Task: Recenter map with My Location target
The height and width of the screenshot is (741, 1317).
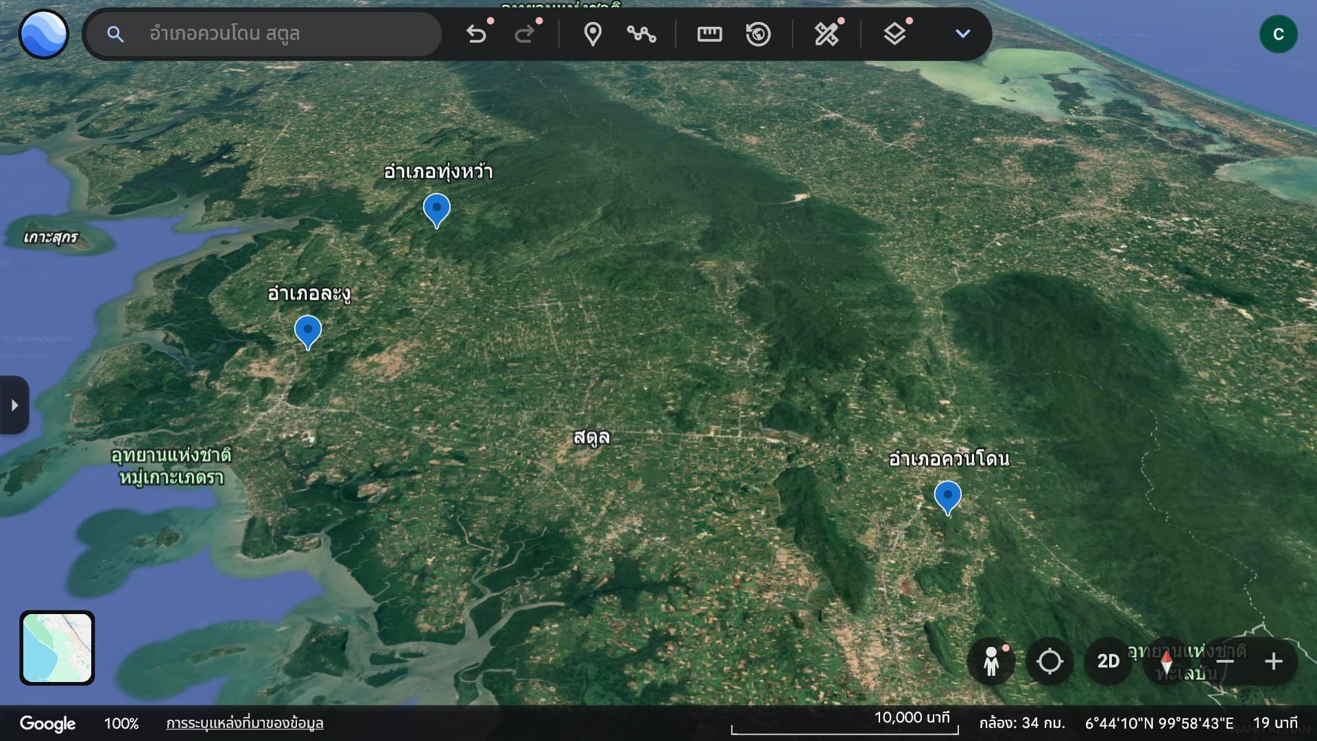Action: [x=1051, y=661]
